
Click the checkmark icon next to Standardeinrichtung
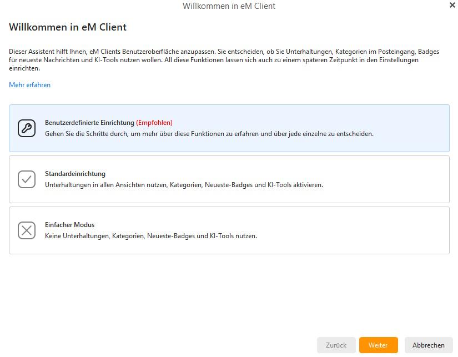(26, 178)
